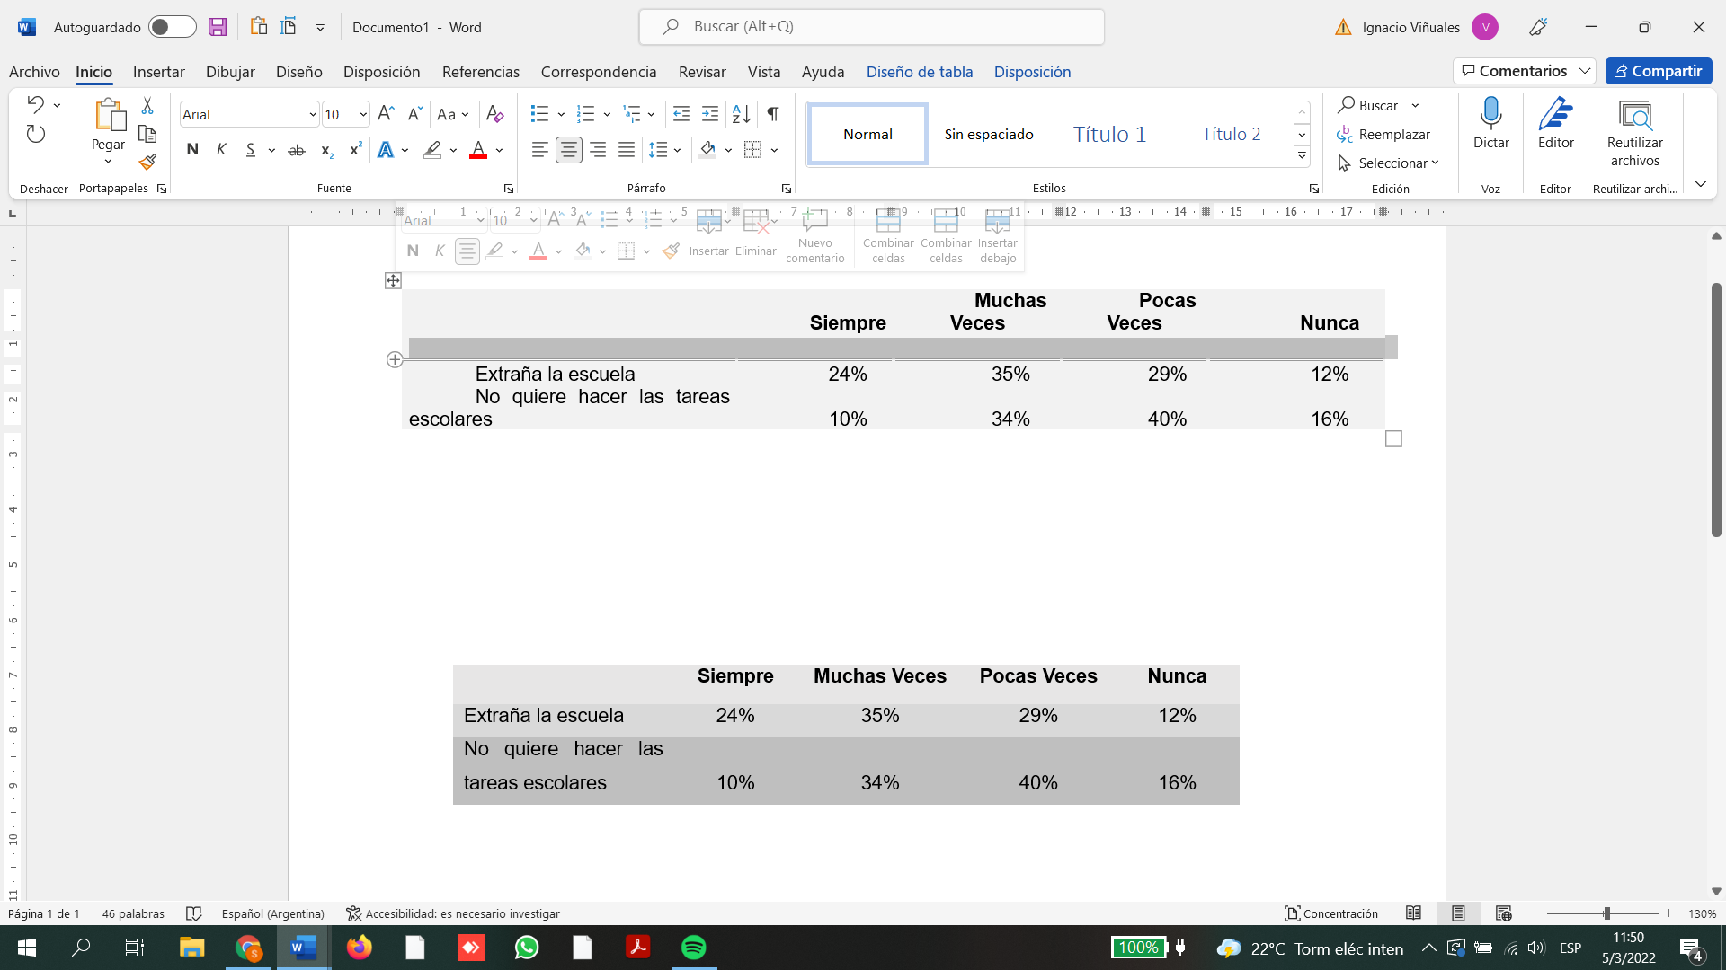Decrease paragraph indent
1726x970 pixels.
(681, 114)
